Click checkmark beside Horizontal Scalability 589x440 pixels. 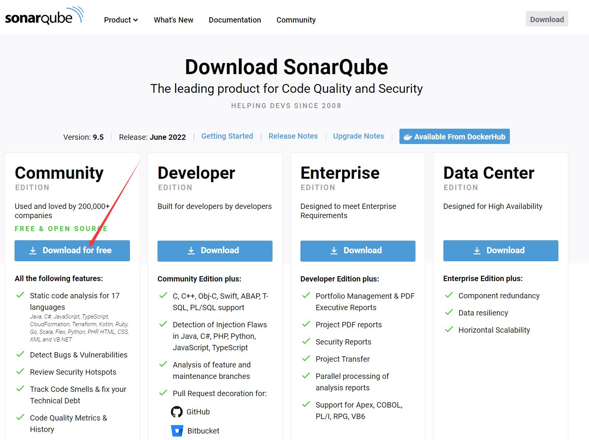pyautogui.click(x=449, y=330)
